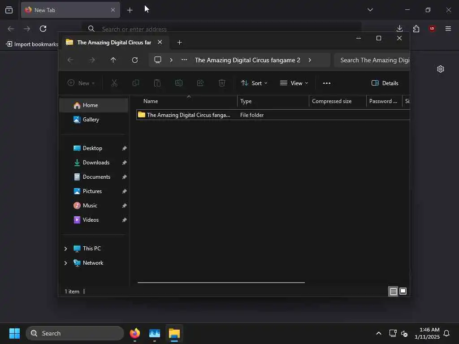The width and height of the screenshot is (459, 344).
Task: Open Gallery in Explorer sidebar
Action: coord(94,119)
